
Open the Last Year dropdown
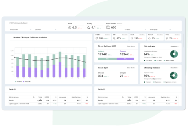(x=45, y=30)
